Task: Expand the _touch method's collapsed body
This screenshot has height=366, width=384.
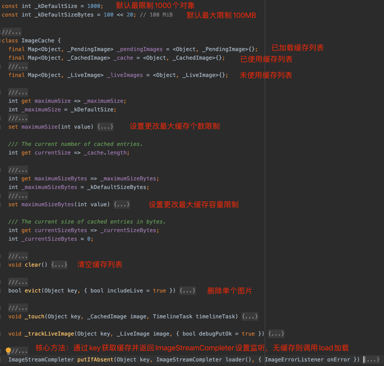Action: coord(250,316)
